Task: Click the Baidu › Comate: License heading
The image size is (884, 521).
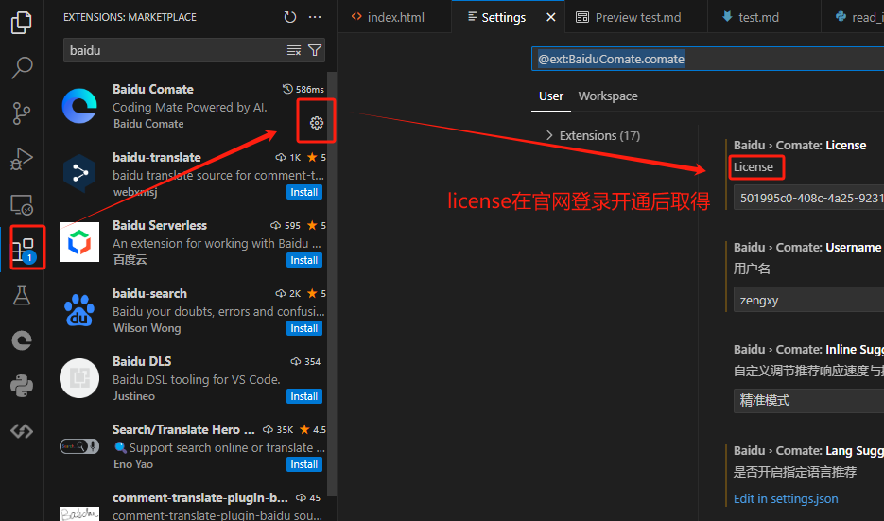Action: point(800,146)
